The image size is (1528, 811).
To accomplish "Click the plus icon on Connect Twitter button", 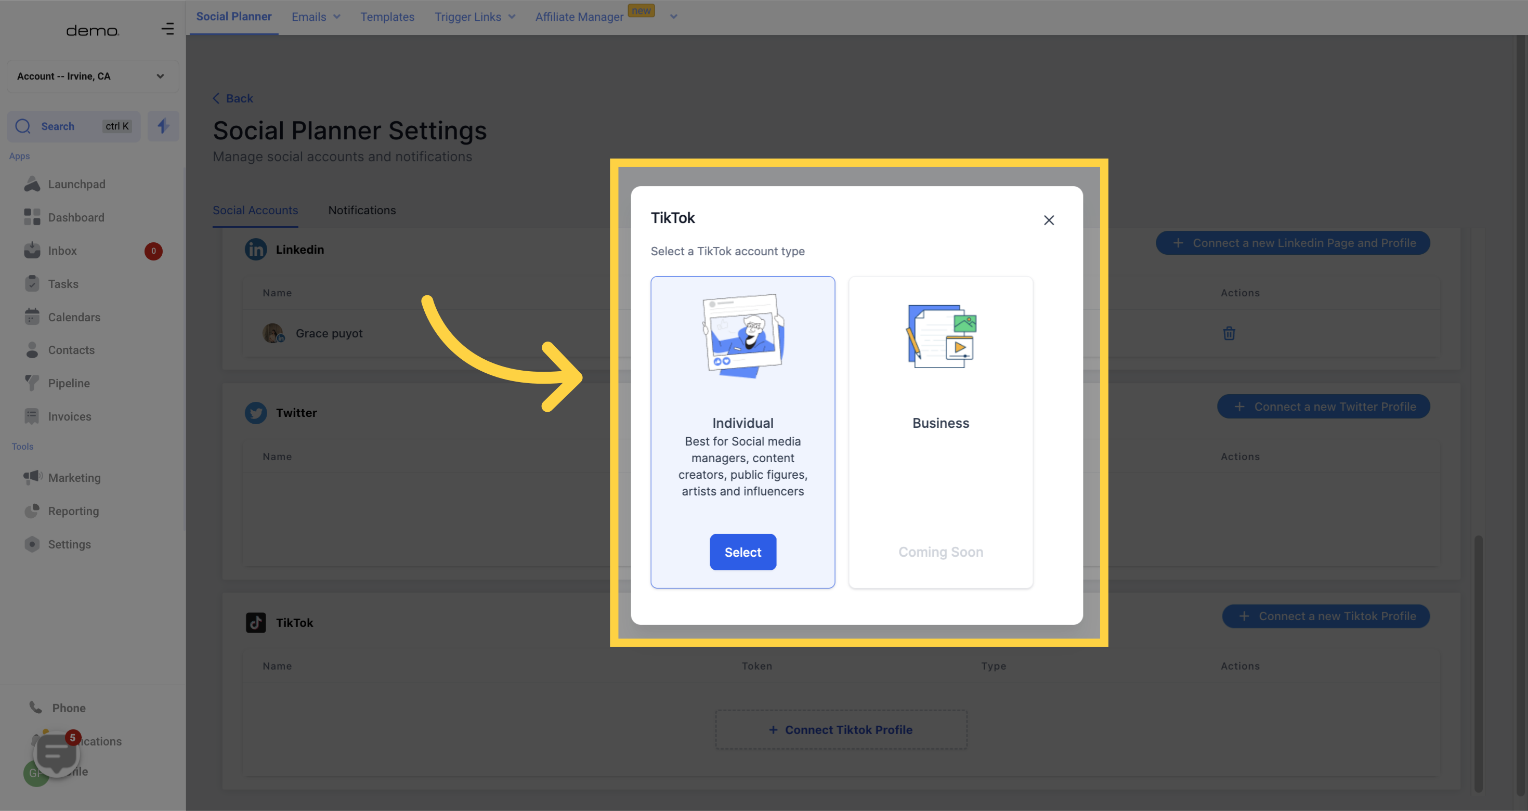I will tap(1239, 407).
